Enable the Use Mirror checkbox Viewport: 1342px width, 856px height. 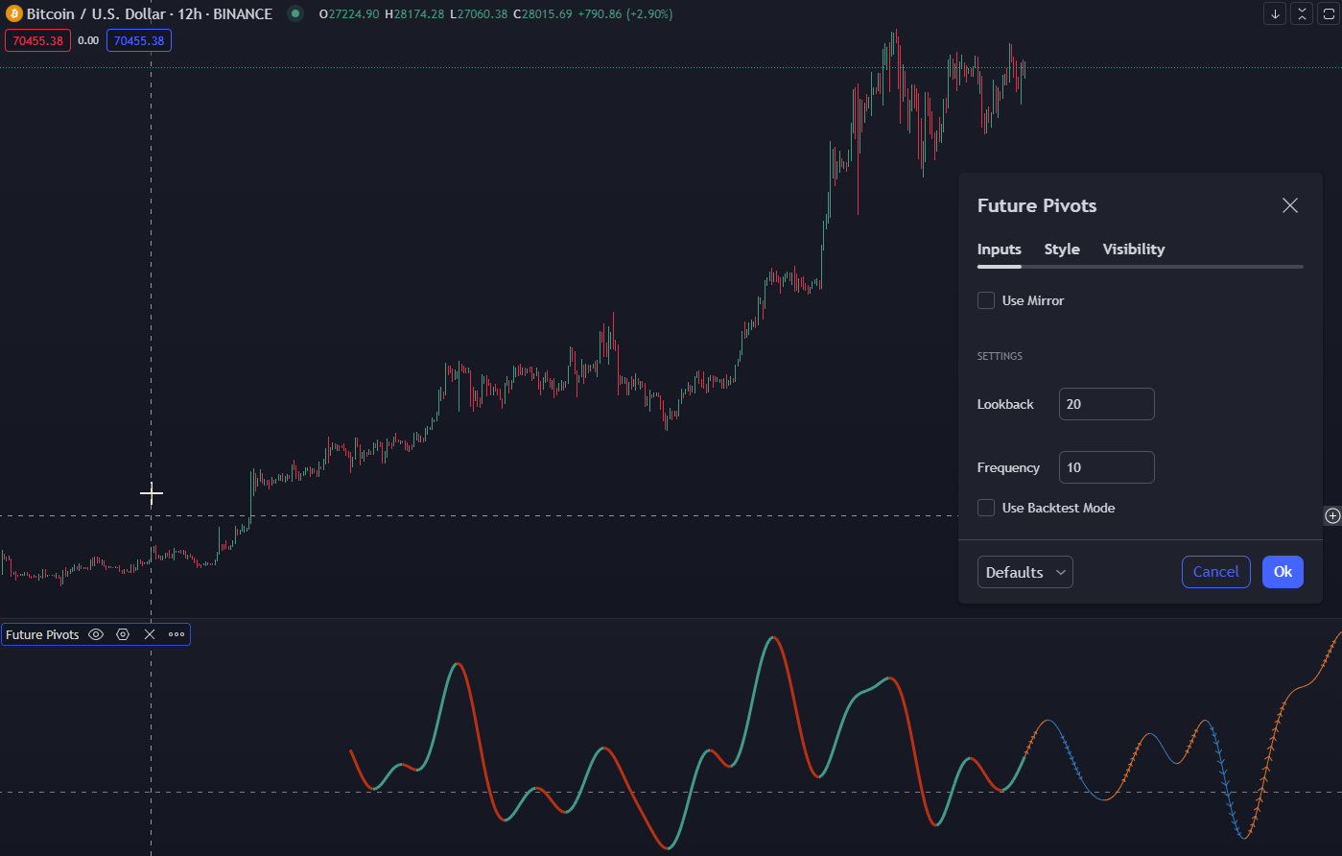[x=986, y=300]
